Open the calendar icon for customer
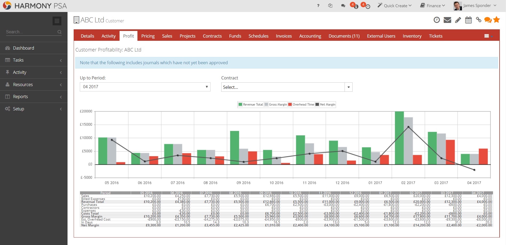506x245 pixels. 468,20
